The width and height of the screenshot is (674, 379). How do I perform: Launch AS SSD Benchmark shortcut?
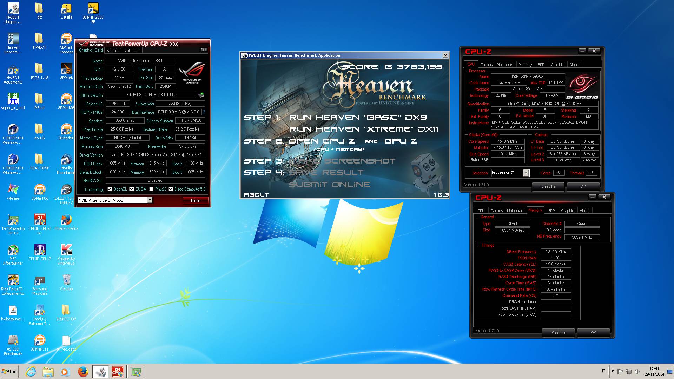(13, 345)
